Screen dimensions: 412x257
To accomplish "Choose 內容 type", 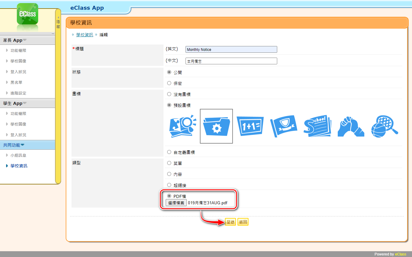I will point(169,174).
